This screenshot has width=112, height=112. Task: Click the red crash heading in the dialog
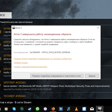42,34
